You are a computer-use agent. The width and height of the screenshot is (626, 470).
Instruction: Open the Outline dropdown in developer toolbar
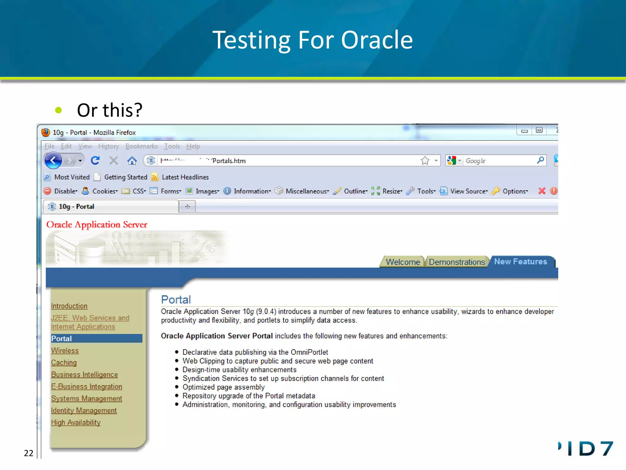[350, 191]
